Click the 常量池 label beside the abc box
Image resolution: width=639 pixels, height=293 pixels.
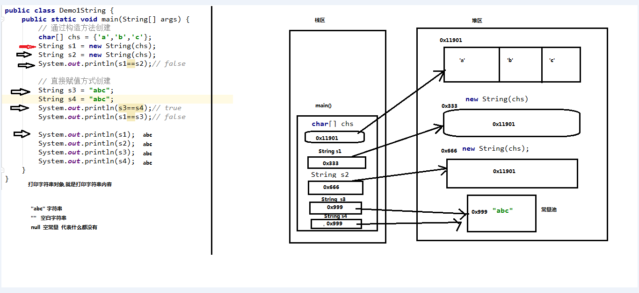pyautogui.click(x=549, y=210)
